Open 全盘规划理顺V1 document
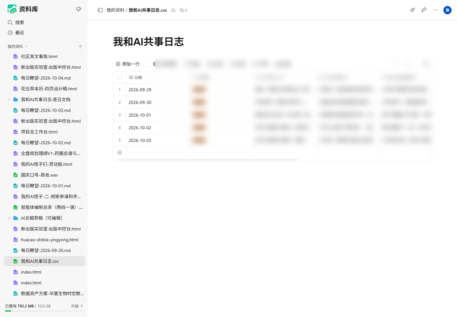The height and width of the screenshot is (317, 457). (x=44, y=153)
